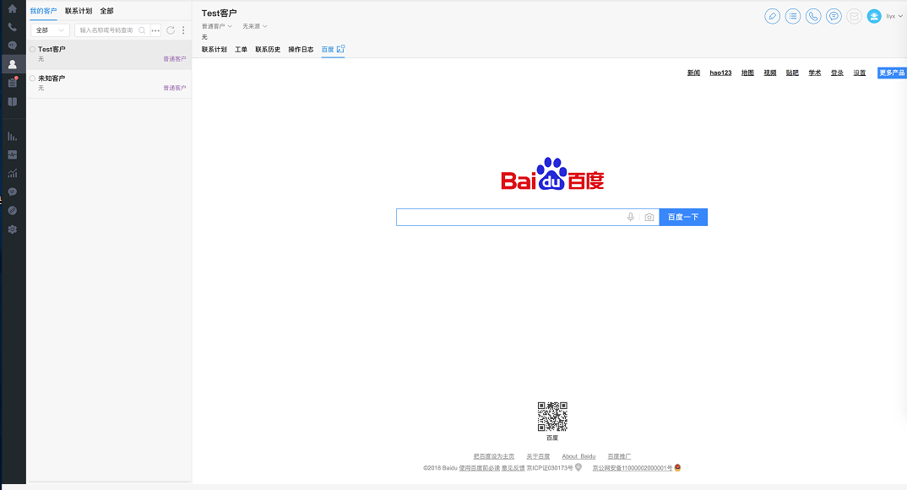Switch to 我的客户 tab
907x490 pixels.
coord(43,11)
